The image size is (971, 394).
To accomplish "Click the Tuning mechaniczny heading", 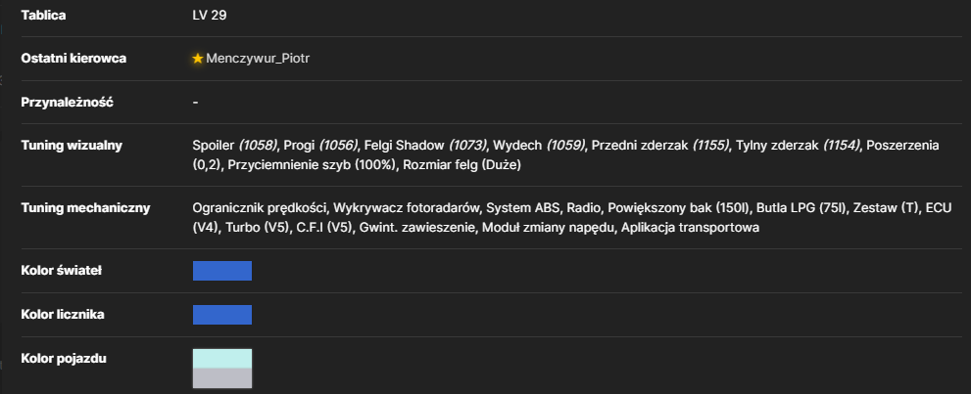I will click(x=85, y=207).
